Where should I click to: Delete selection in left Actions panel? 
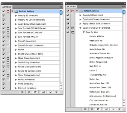56,92
